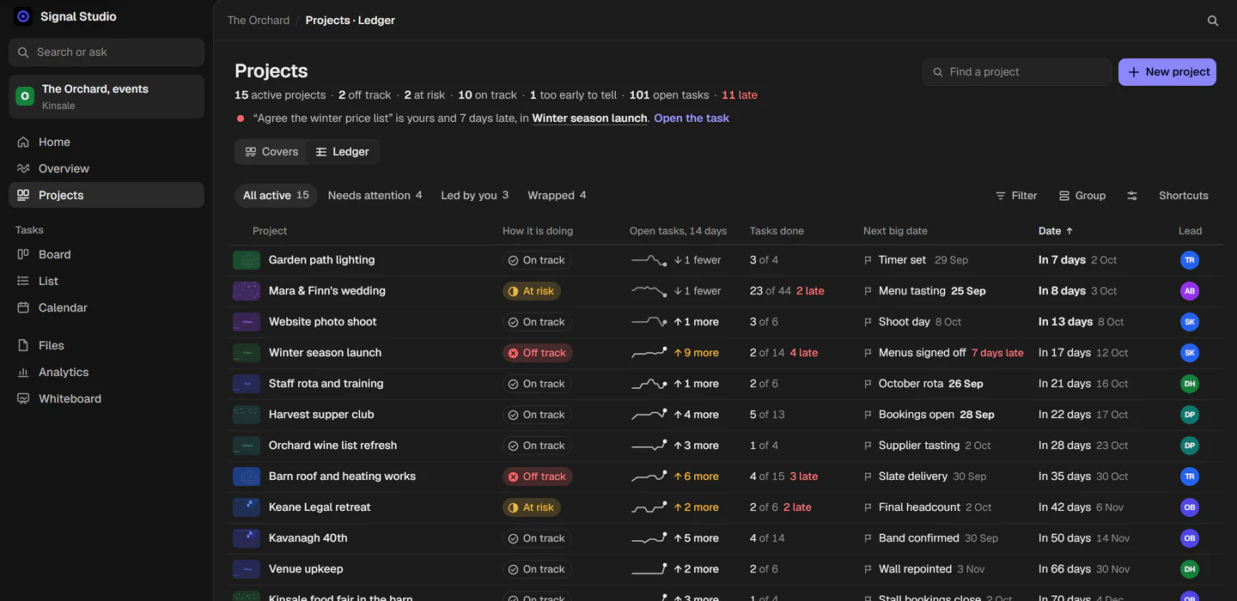This screenshot has height=601, width=1237.
Task: Open the Group options menu
Action: pyautogui.click(x=1082, y=196)
